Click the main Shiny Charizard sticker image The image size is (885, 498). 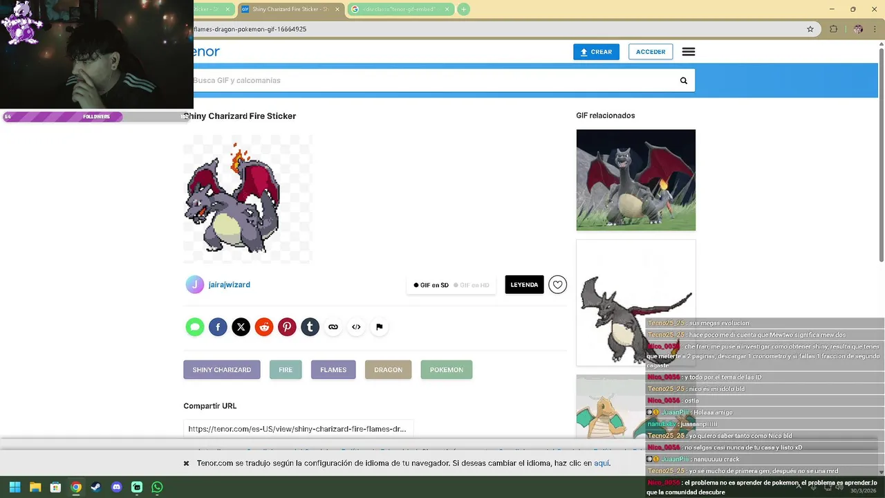[248, 199]
